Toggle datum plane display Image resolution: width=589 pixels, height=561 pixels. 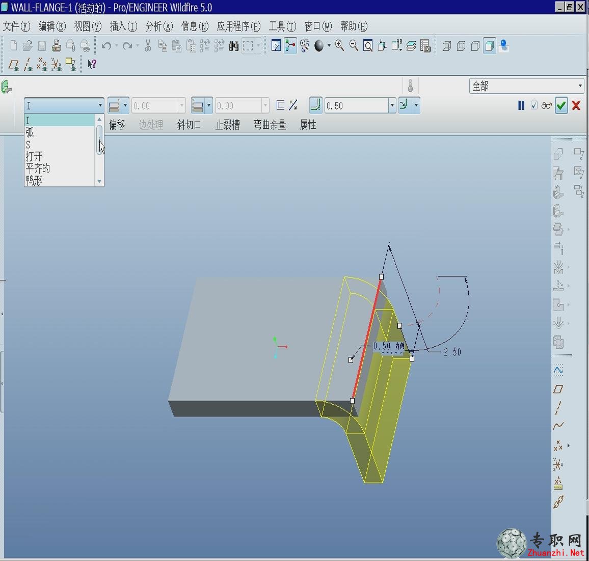14,65
